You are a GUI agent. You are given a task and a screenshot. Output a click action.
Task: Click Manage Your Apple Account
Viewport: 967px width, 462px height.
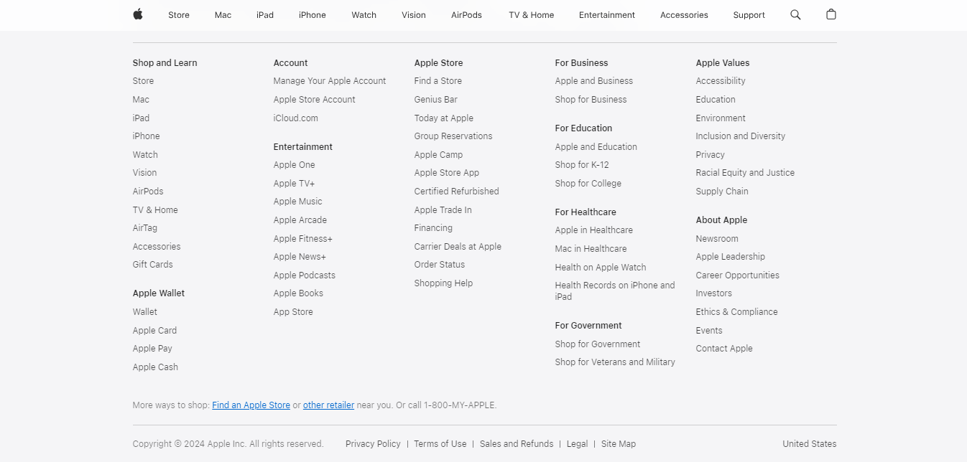330,81
